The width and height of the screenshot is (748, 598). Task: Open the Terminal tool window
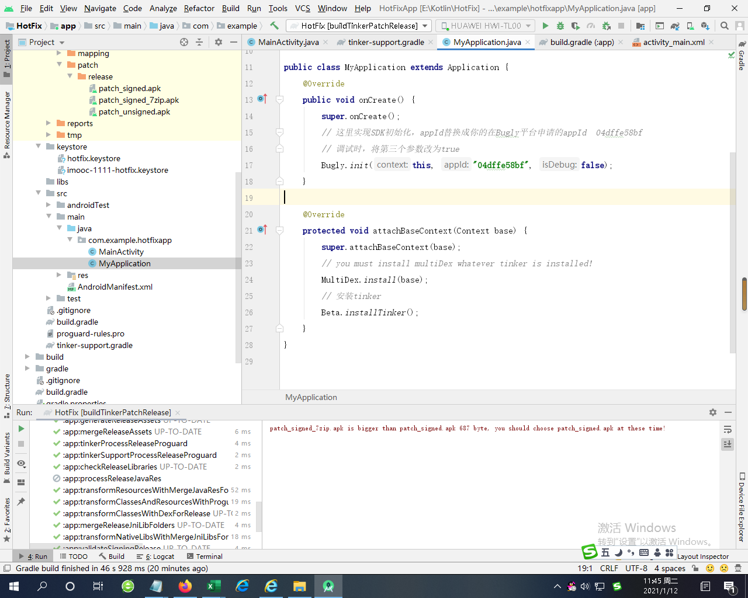coord(204,557)
